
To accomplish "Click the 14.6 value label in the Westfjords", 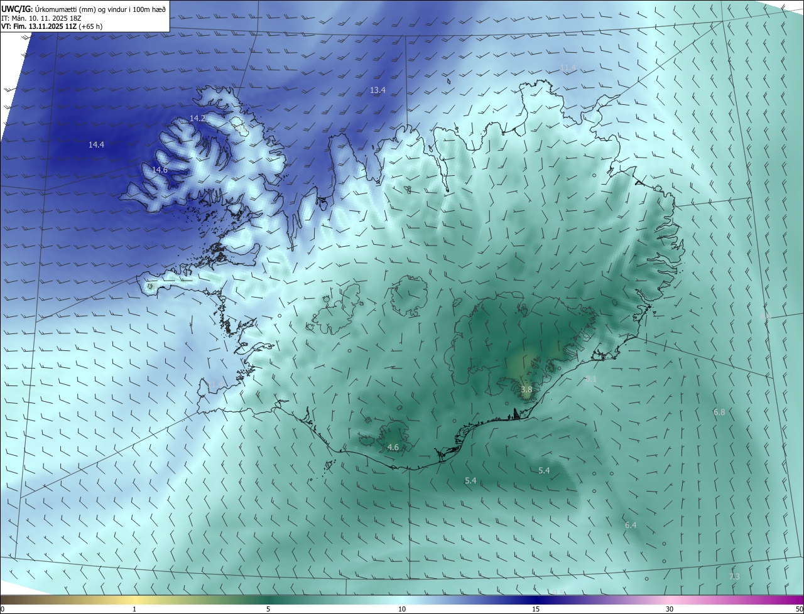I will (x=160, y=170).
